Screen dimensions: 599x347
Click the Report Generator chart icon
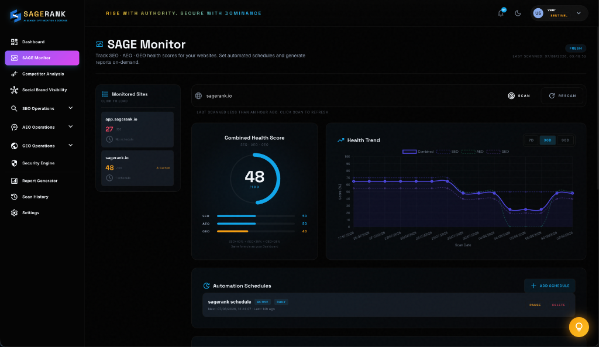click(x=14, y=181)
